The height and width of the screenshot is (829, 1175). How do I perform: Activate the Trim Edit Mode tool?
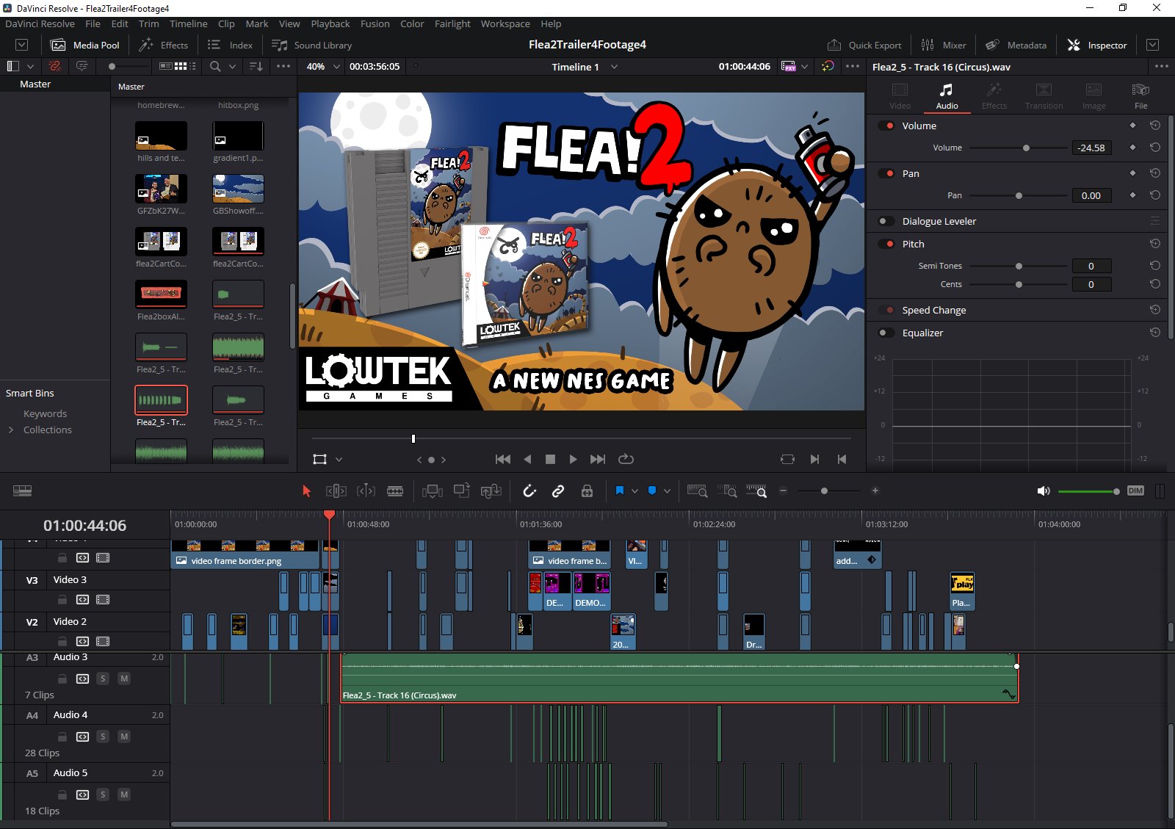click(336, 491)
